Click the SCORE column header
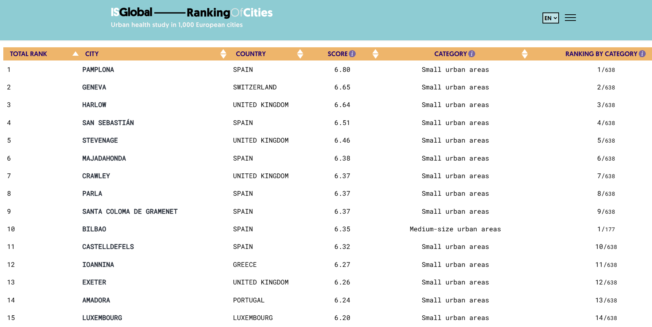This screenshot has width=652, height=327. pyautogui.click(x=337, y=54)
